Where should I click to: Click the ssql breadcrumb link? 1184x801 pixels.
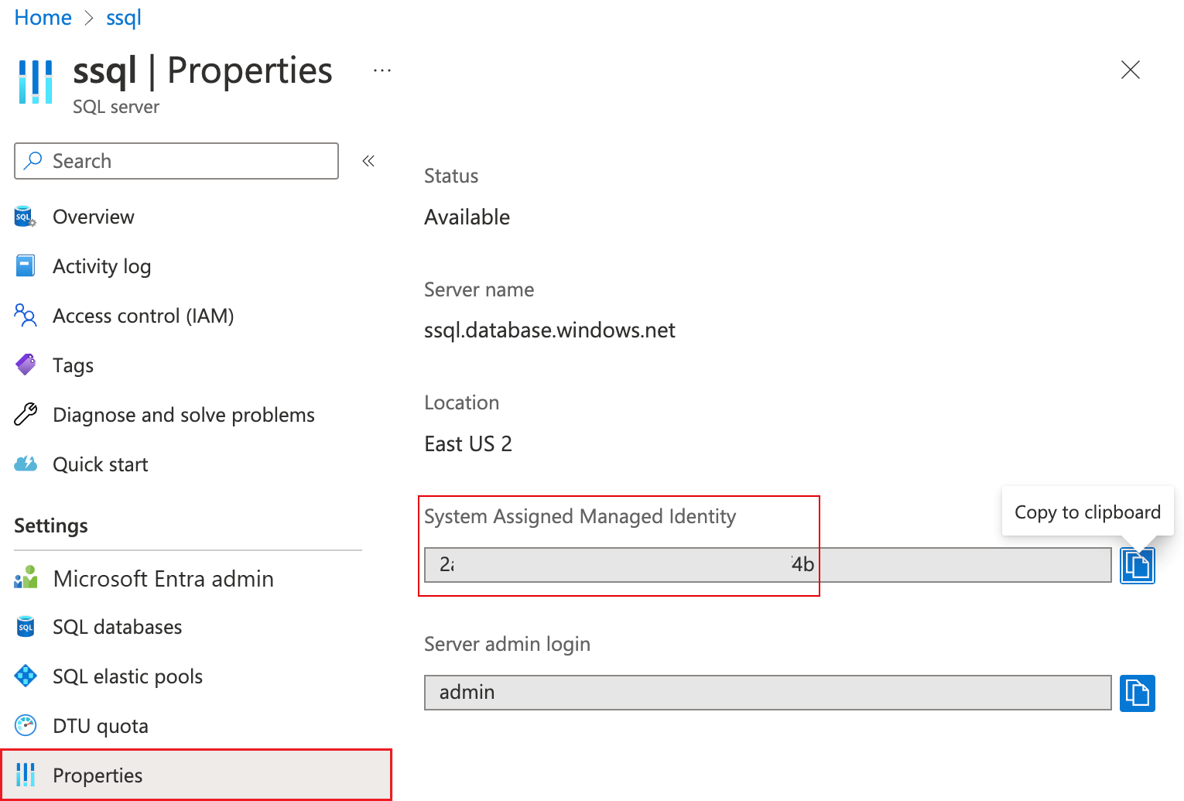tap(122, 17)
